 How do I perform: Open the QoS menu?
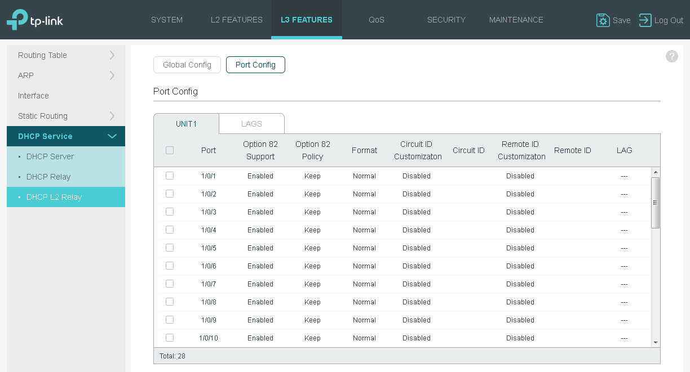coord(377,20)
